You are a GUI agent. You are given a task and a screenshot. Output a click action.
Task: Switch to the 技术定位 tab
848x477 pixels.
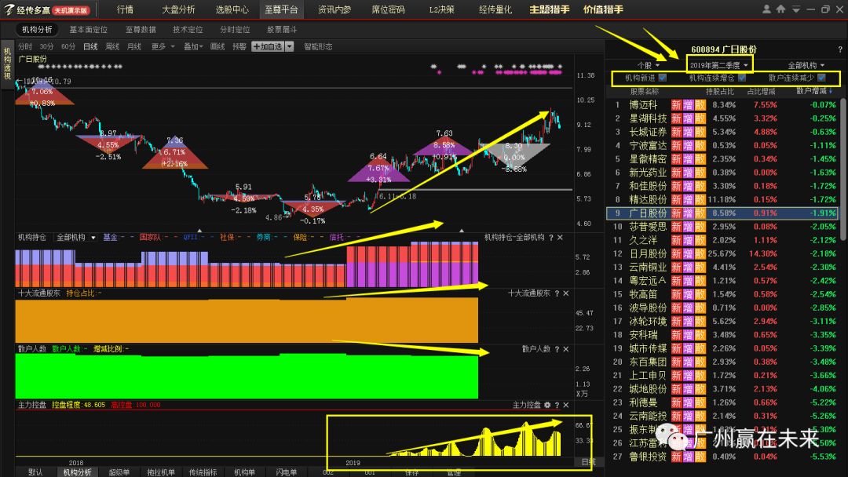click(x=188, y=30)
